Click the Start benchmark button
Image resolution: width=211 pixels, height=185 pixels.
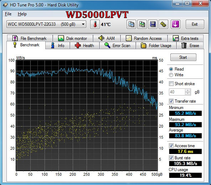[x=183, y=57]
